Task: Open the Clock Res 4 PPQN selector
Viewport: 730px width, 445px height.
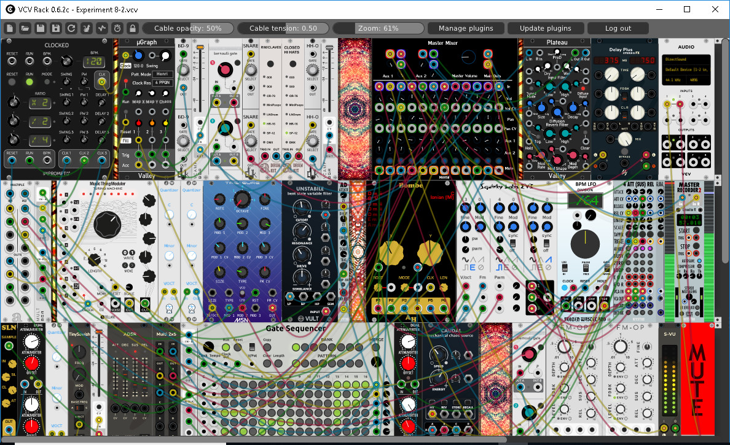Action: pyautogui.click(x=163, y=83)
